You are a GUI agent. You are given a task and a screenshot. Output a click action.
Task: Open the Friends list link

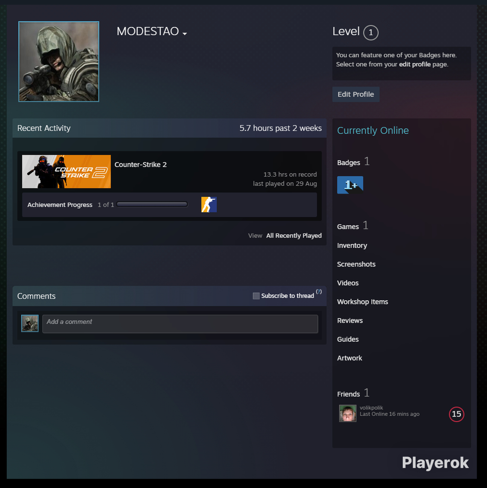[348, 394]
